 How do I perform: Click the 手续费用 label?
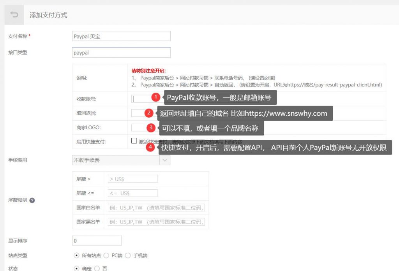point(18,160)
